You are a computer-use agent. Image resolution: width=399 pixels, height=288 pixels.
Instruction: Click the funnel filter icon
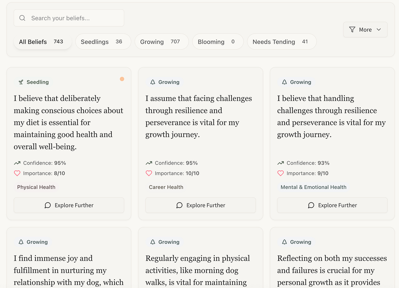(x=352, y=30)
